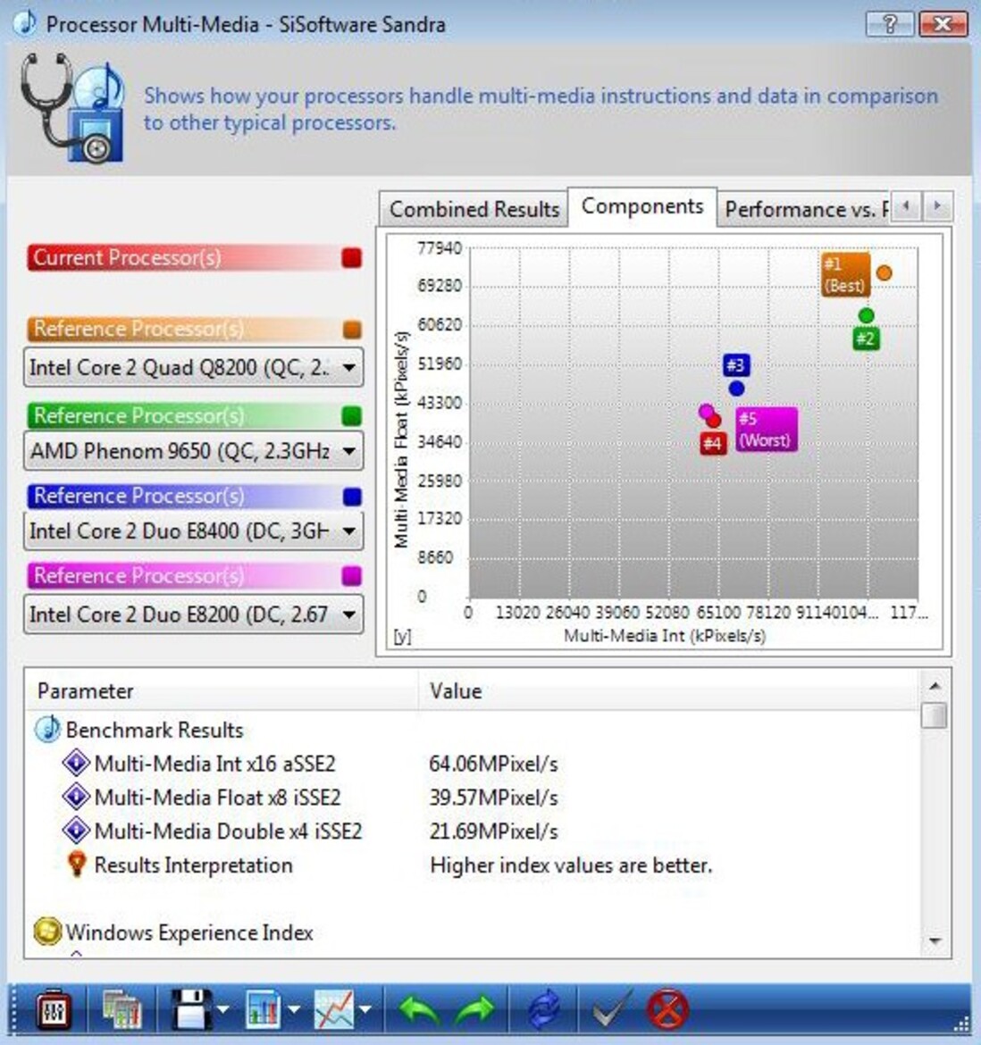
Task: Click the results list scroll up arrow
Action: coord(935,686)
